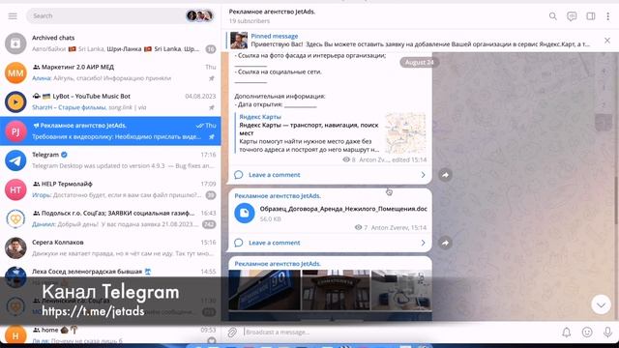Close the pinned message bar

pyautogui.click(x=607, y=41)
